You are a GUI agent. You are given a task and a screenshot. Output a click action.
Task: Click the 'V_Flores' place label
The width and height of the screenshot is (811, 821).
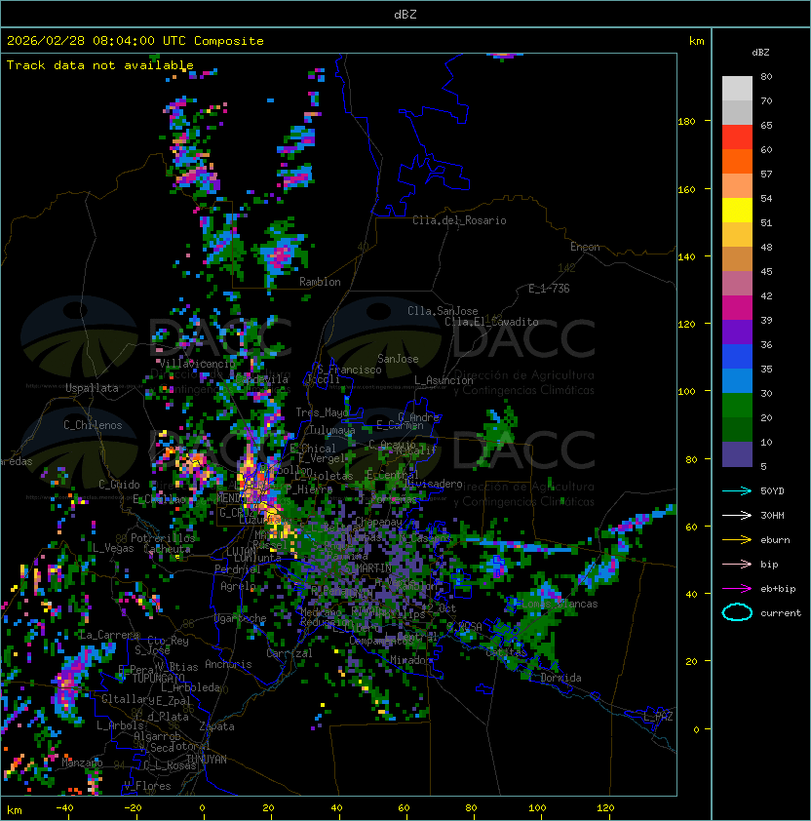pyautogui.click(x=147, y=786)
